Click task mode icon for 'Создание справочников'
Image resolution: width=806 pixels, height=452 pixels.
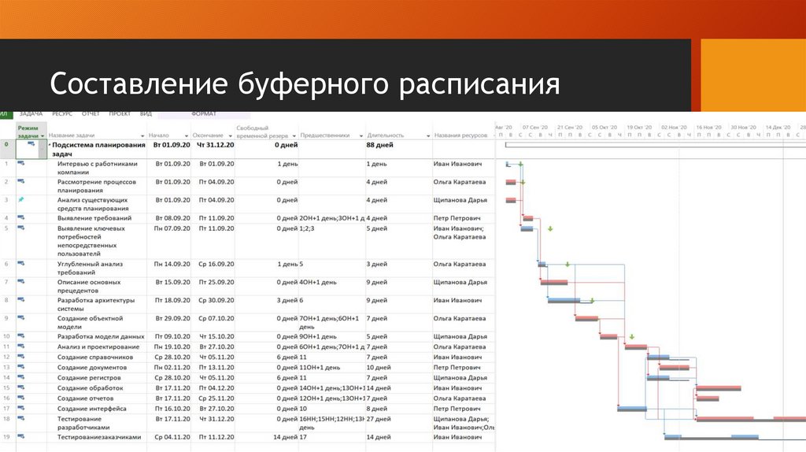21,357
